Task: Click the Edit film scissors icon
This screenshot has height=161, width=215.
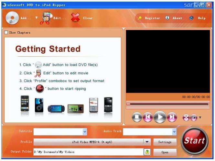Action: coord(46,18)
